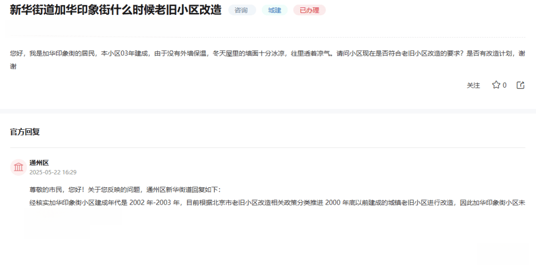Select the 城建 category tag
536x267 pixels.
tap(274, 10)
